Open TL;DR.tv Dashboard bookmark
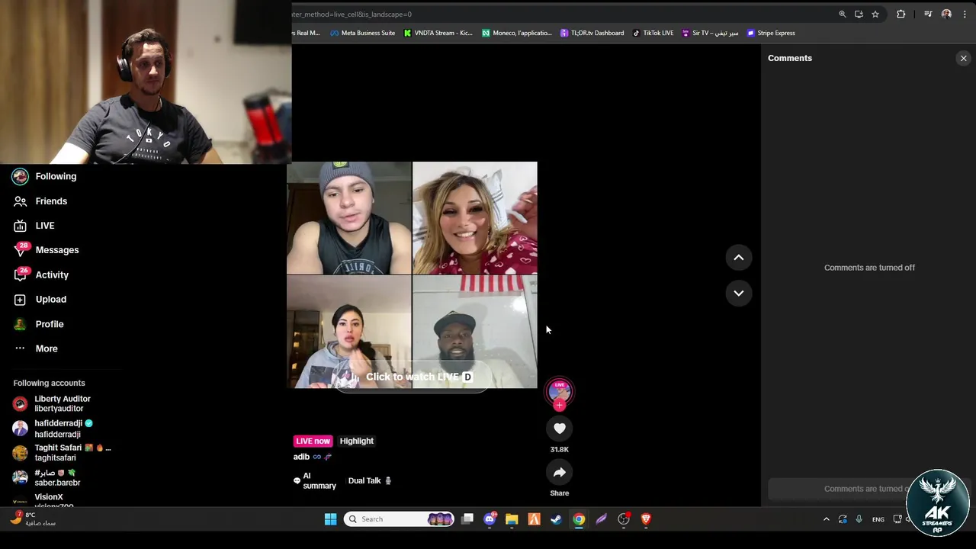Image resolution: width=976 pixels, height=549 pixels. point(592,33)
